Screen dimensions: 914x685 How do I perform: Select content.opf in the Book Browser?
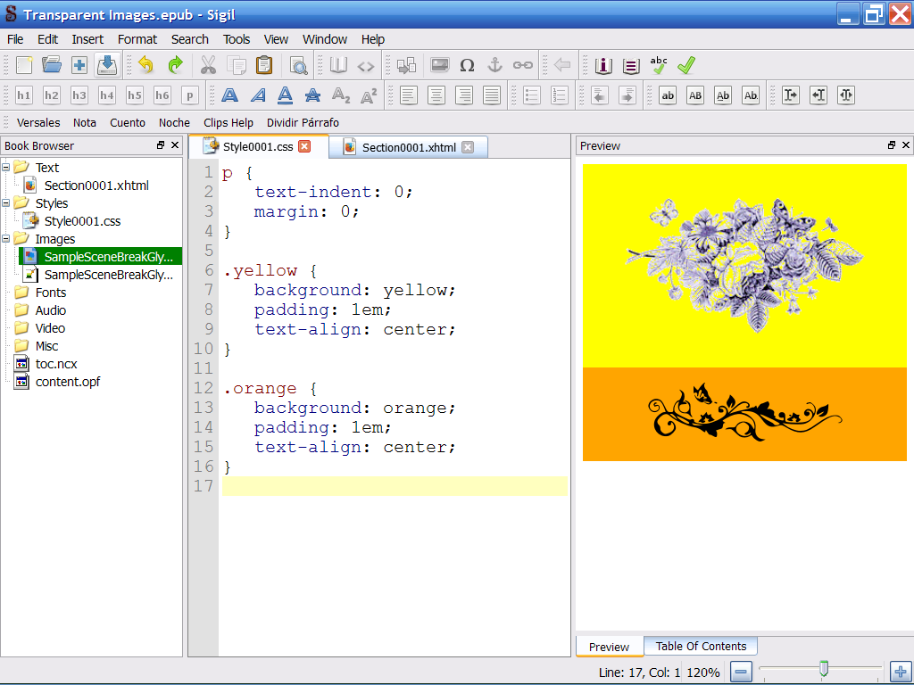click(x=67, y=382)
